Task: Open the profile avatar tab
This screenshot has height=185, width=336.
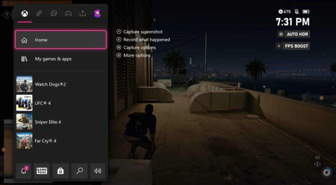Action: pyautogui.click(x=97, y=14)
